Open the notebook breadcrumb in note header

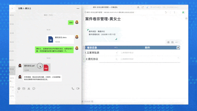click(x=93, y=12)
